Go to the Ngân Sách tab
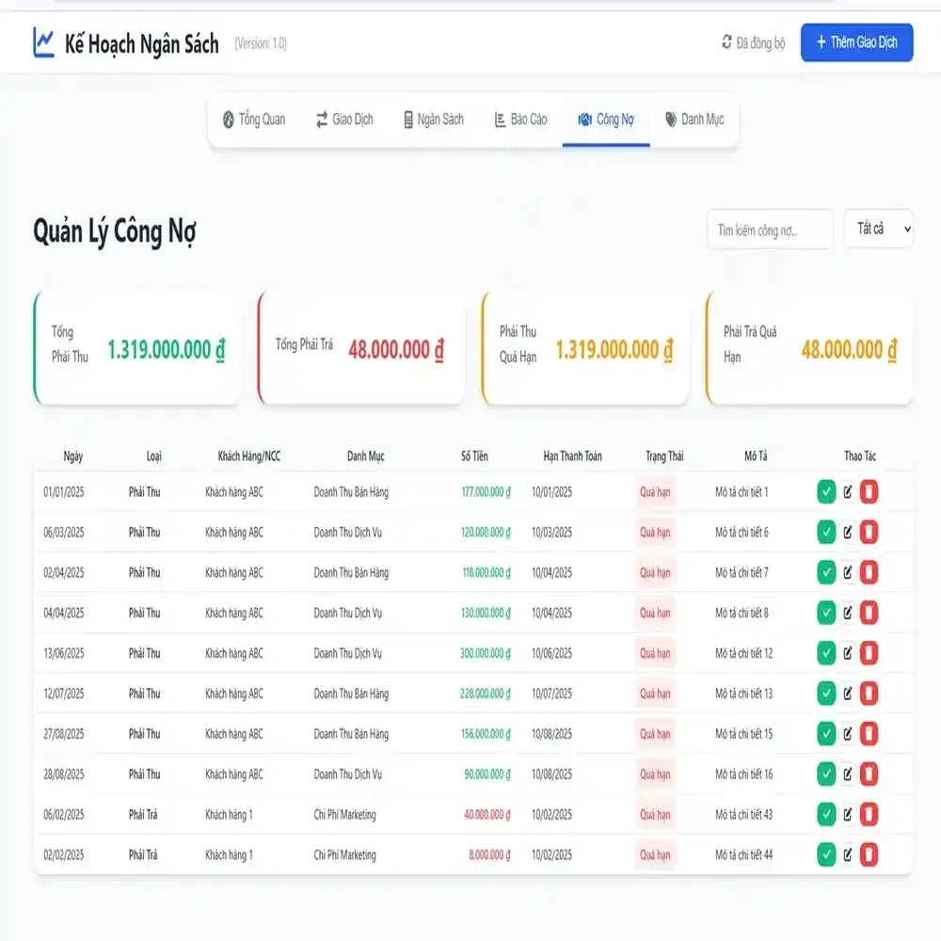Screen dimensions: 941x941 433,120
